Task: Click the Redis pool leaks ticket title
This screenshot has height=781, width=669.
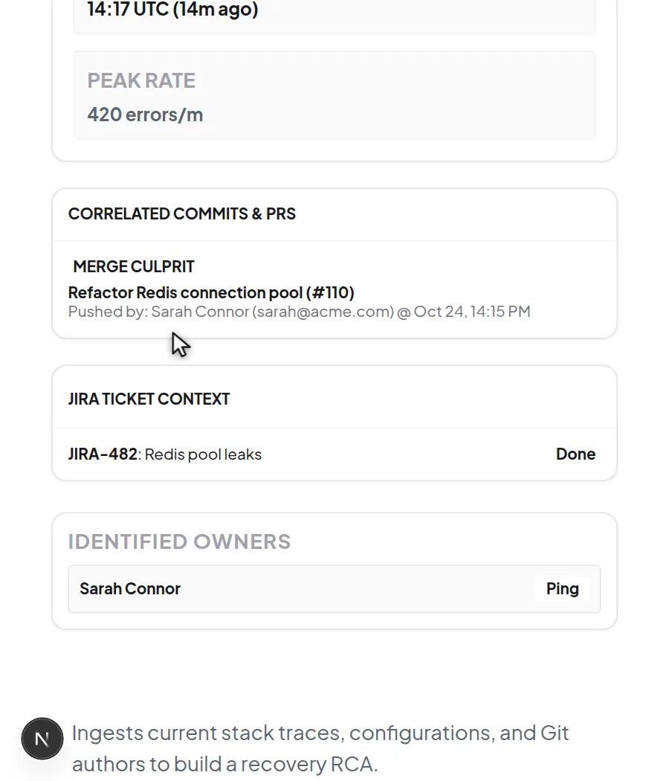Action: point(203,454)
